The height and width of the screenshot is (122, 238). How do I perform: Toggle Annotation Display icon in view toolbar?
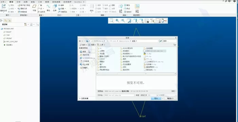(x=158, y=21)
